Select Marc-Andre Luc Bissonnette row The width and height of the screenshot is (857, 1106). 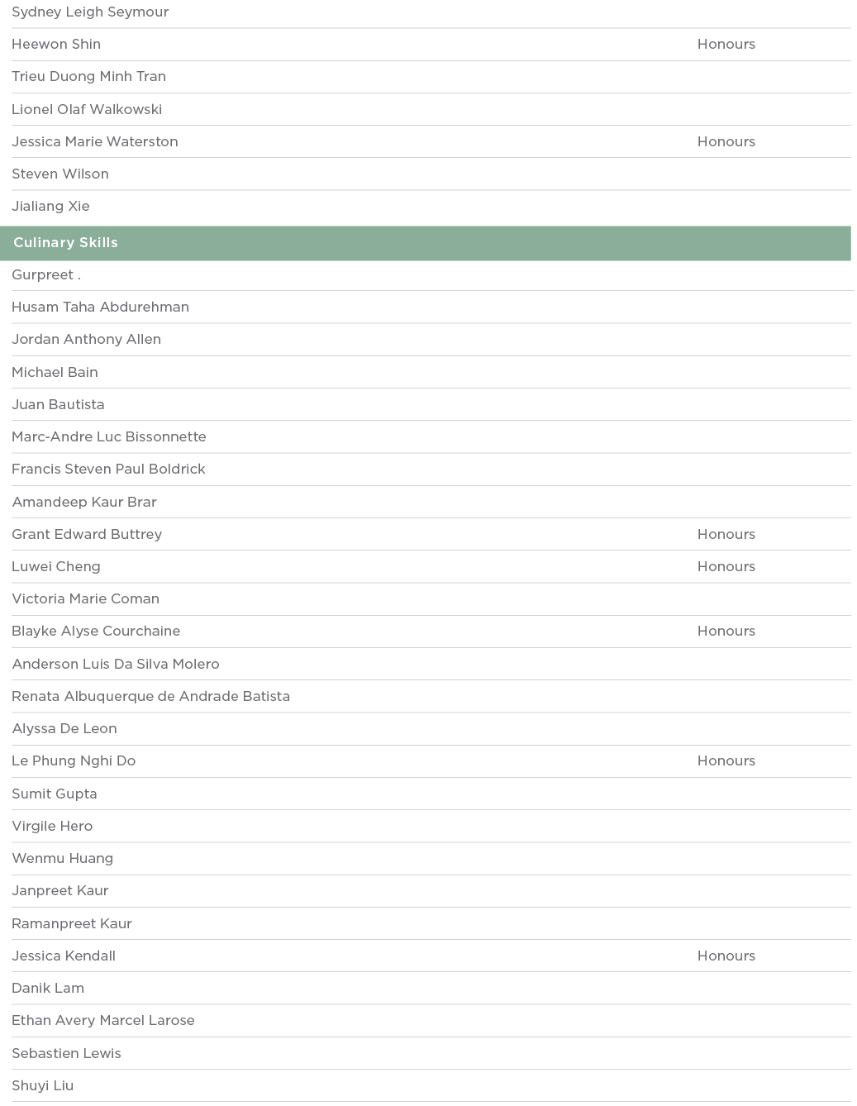(x=109, y=437)
